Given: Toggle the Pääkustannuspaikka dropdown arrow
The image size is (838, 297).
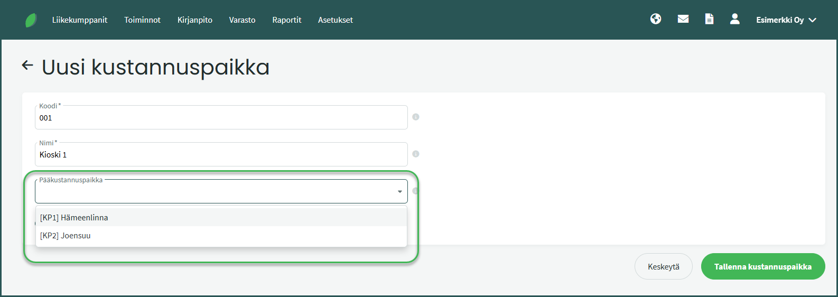Looking at the screenshot, I should point(399,191).
